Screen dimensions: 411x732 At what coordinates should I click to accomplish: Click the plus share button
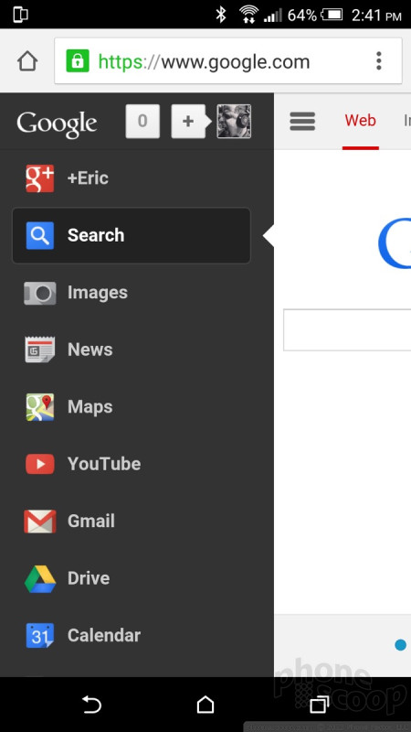click(188, 122)
